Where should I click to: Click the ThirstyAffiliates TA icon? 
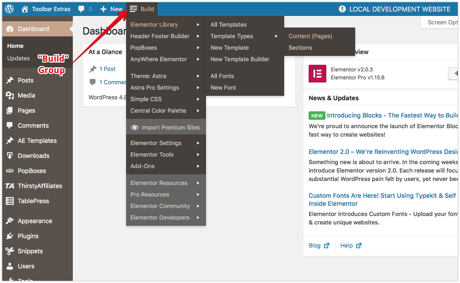click(x=10, y=186)
